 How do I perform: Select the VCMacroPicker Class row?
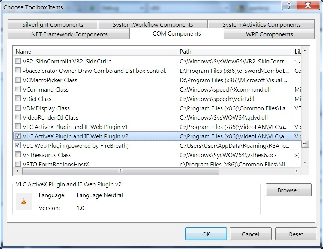coord(157,80)
